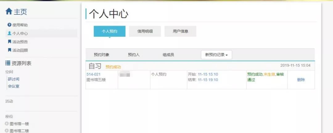Open the 主页 heading link
Image resolution: width=333 pixels, height=133 pixels.
pyautogui.click(x=20, y=12)
